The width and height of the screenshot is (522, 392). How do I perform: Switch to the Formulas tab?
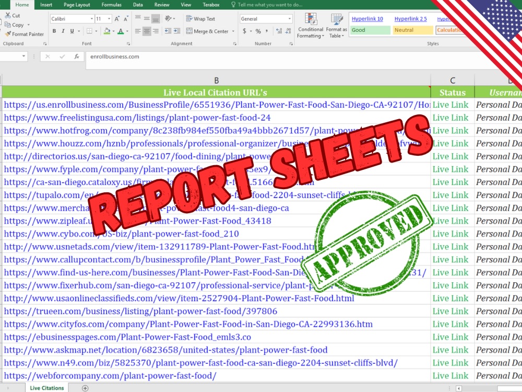point(112,5)
